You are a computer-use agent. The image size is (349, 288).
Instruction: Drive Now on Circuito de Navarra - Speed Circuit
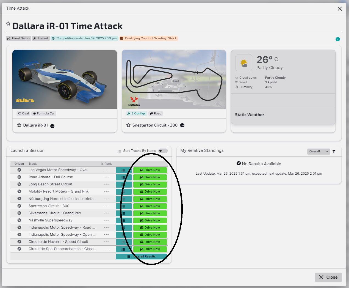point(150,242)
